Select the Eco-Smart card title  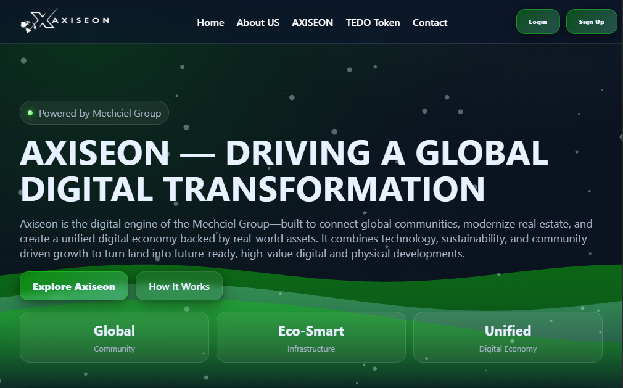311,331
